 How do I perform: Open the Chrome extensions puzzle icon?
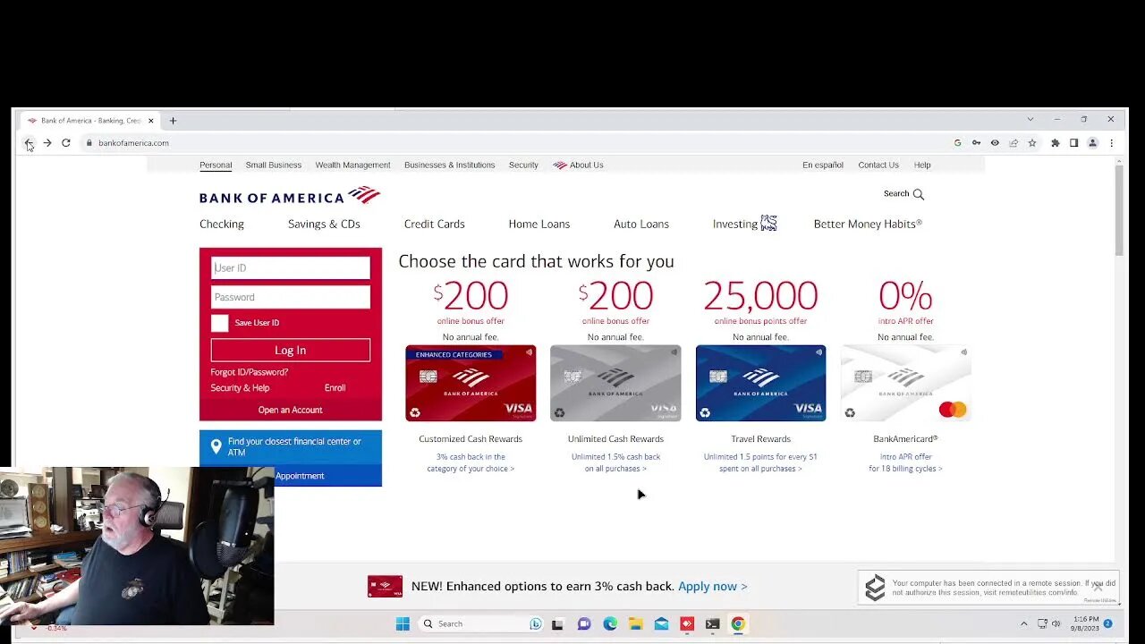point(1056,143)
